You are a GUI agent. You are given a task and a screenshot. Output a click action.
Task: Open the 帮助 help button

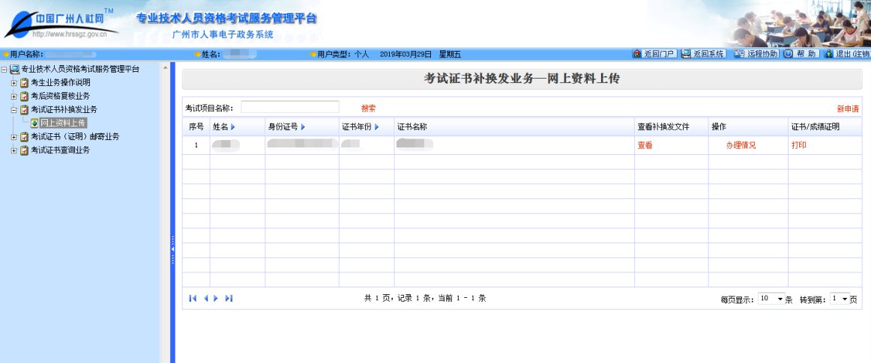tap(801, 54)
